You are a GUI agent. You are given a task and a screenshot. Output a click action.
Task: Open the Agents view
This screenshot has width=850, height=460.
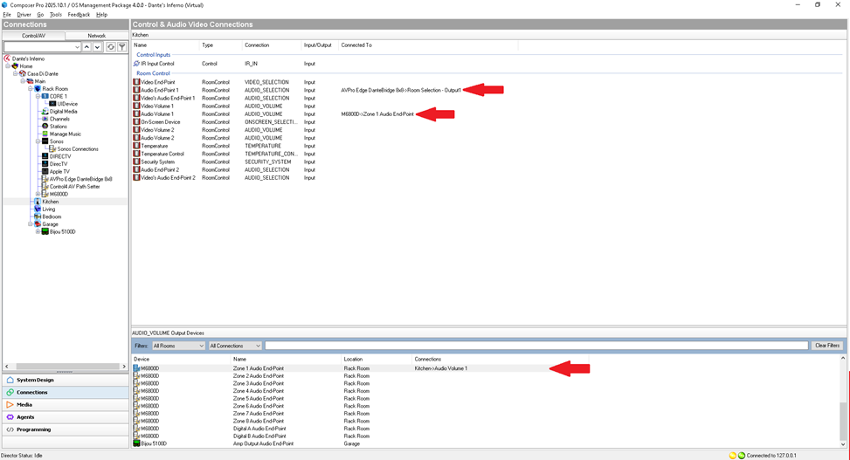click(25, 417)
